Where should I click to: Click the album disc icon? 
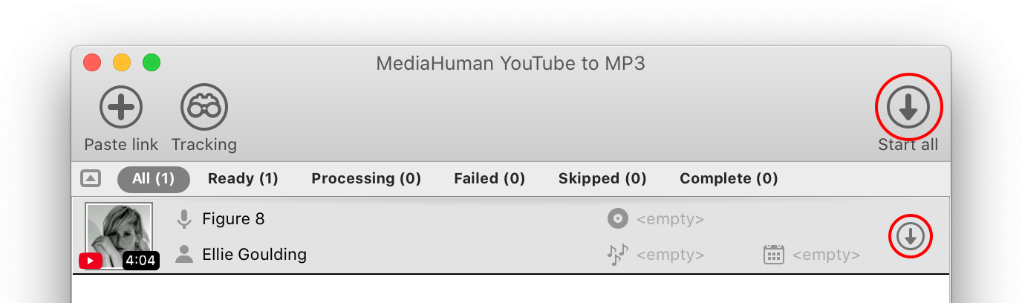tap(617, 219)
